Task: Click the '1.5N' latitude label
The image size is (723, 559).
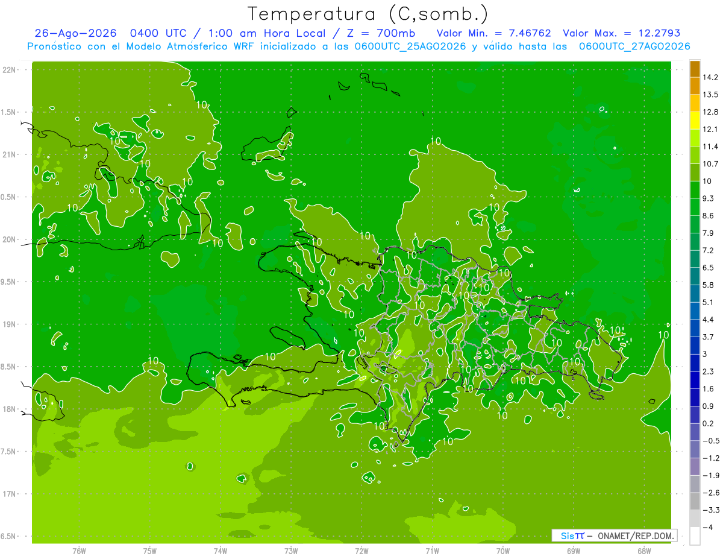Action: pyautogui.click(x=8, y=112)
